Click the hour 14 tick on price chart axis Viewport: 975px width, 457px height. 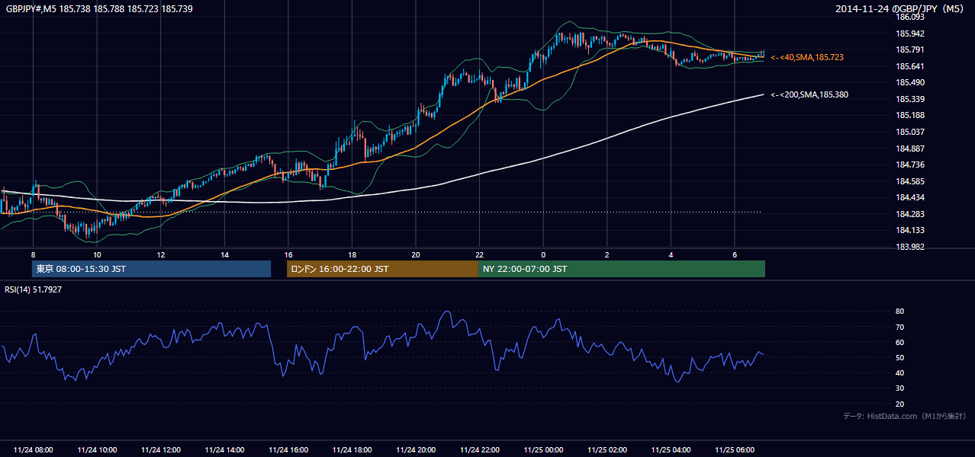click(x=224, y=254)
